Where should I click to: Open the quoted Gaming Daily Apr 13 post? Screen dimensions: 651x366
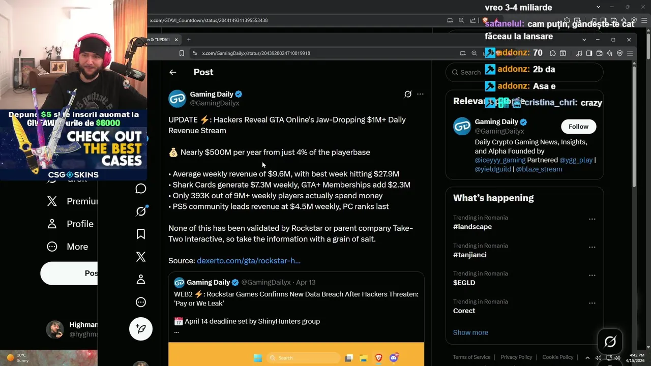click(x=296, y=319)
